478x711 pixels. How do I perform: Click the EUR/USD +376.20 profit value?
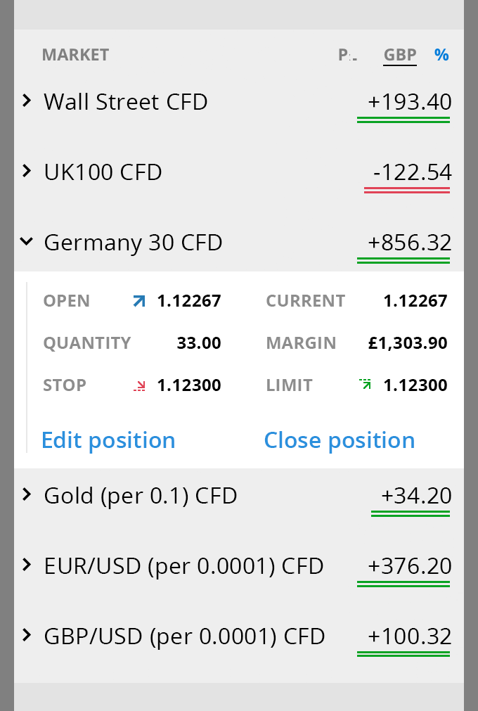(x=409, y=567)
